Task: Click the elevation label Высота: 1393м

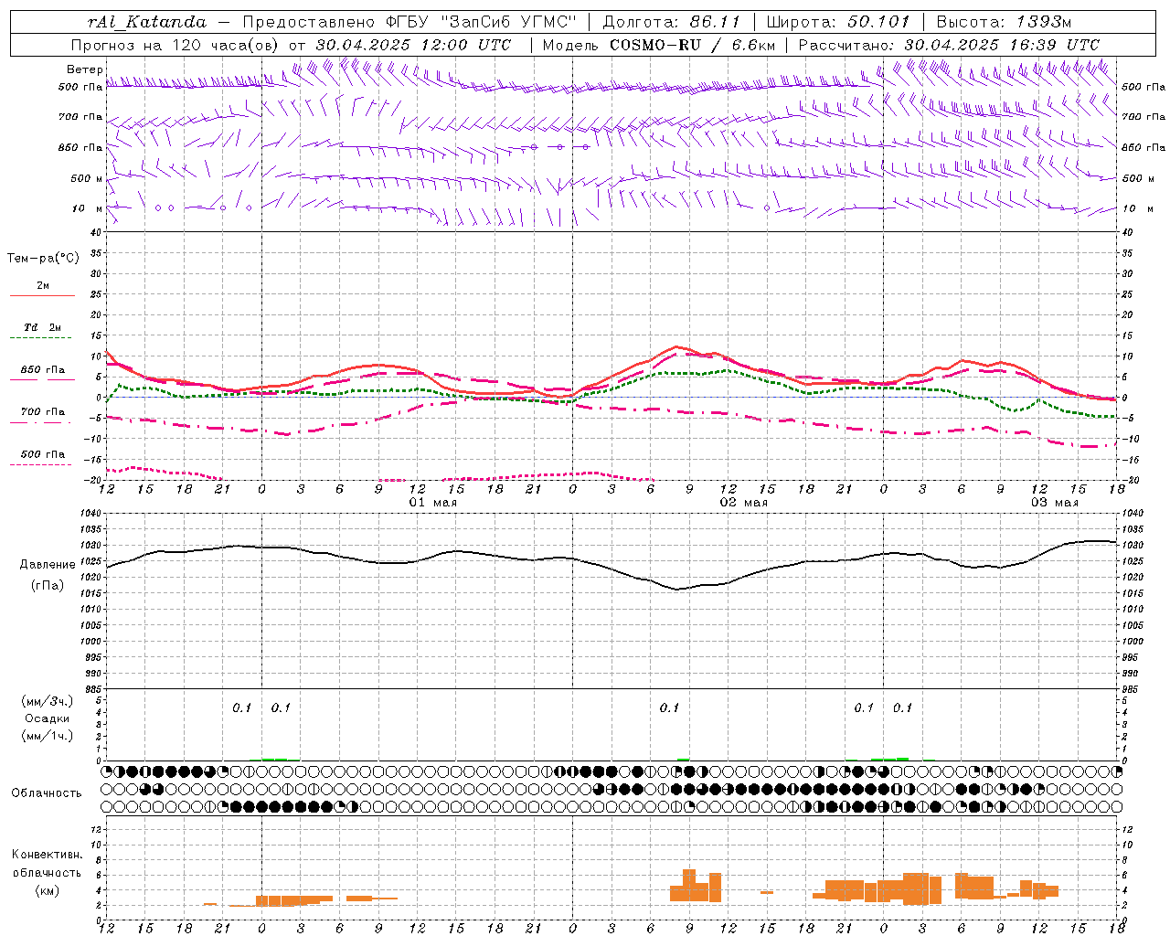Action: tap(1004, 22)
